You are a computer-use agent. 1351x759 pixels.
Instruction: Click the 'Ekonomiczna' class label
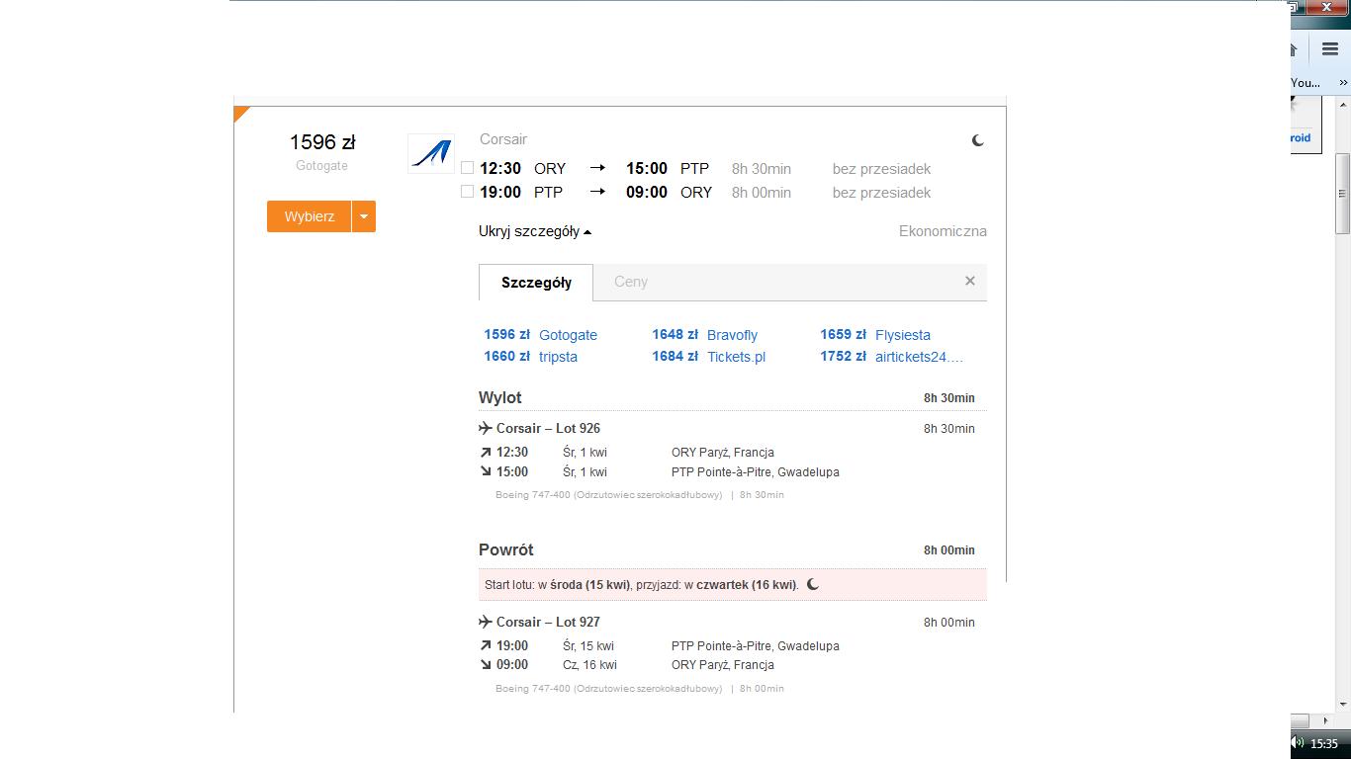pyautogui.click(x=943, y=231)
